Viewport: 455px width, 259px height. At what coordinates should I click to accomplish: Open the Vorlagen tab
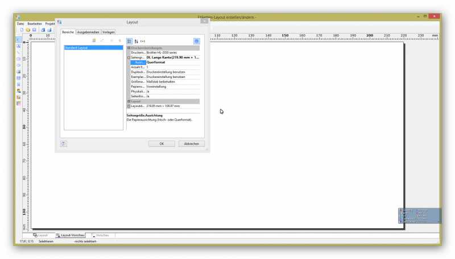109,32
